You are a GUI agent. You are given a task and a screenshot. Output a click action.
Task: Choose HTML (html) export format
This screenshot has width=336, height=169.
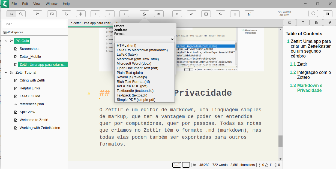point(145,46)
